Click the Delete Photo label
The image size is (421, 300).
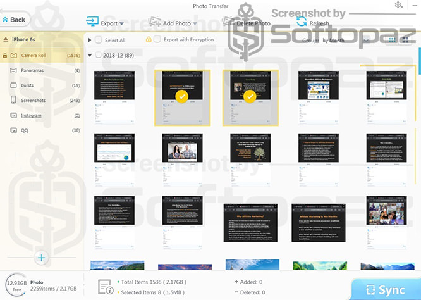point(253,23)
